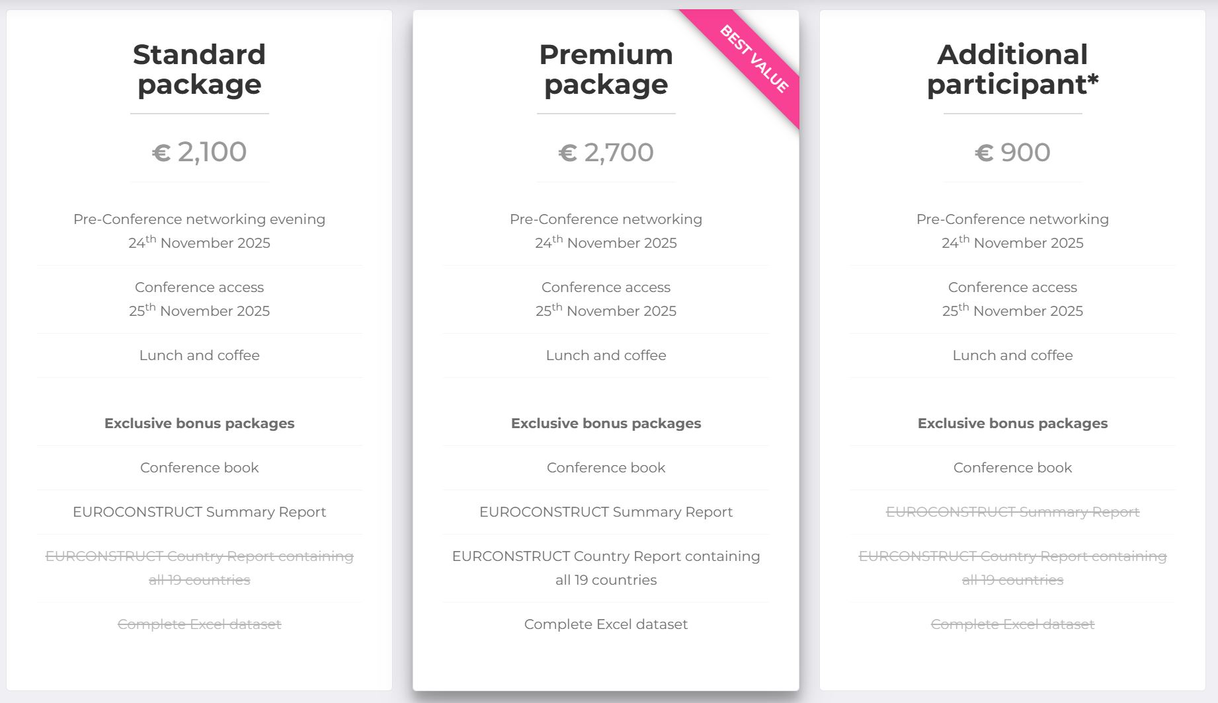Click struck-through EUROCONSTRUCT Summary Report, Additional participant
Image resolution: width=1218 pixels, height=703 pixels.
pos(1012,512)
